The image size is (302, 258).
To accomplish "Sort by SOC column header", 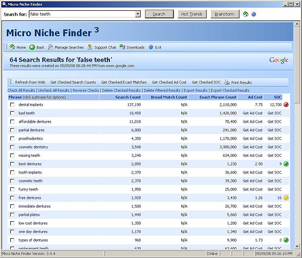I will tap(278, 97).
